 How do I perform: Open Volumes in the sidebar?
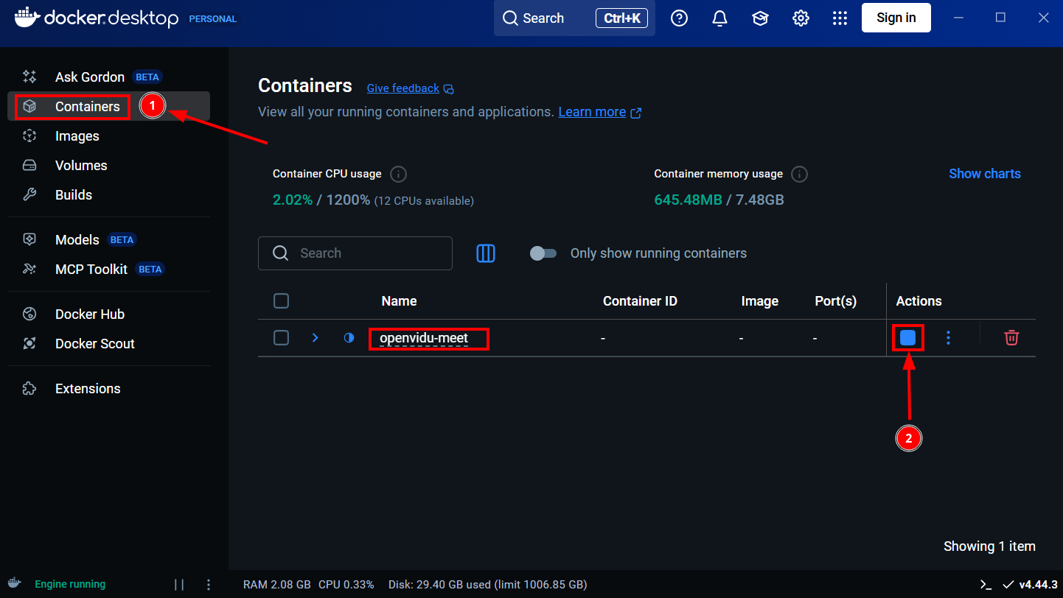click(x=81, y=166)
